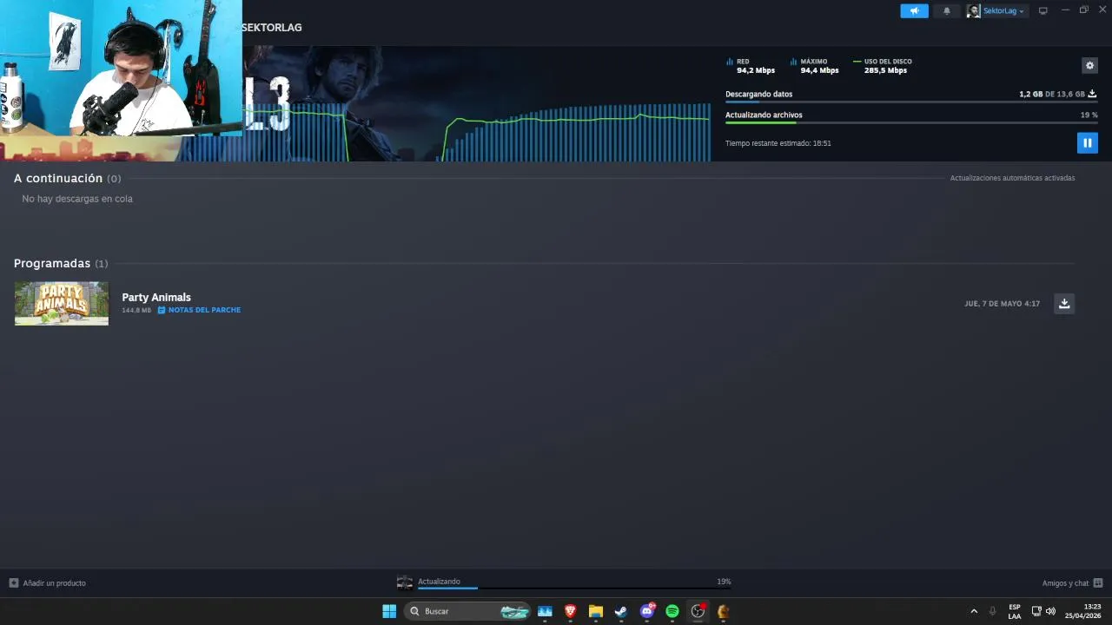Click the JUE, 7 DE MAYO 4:17 schedule
This screenshot has height=625, width=1112.
tap(1002, 304)
